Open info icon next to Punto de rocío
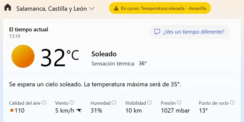244x122 pixels. pyautogui.click(x=232, y=103)
